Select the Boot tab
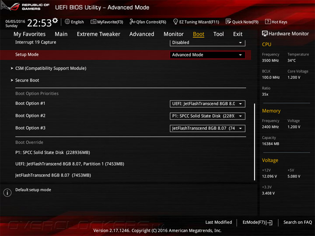315x236 pixels. [x=199, y=34]
